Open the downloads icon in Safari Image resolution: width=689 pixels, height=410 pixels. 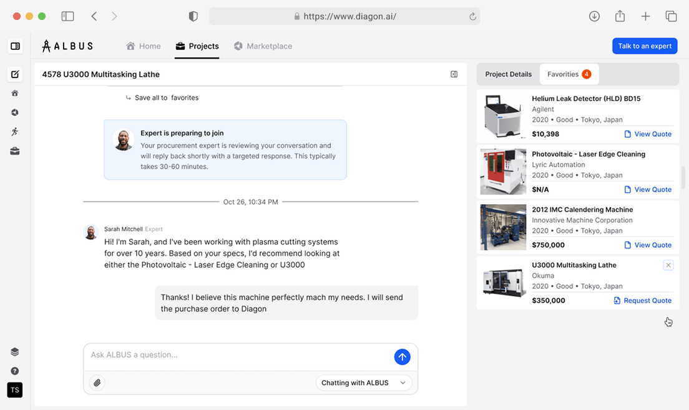[594, 16]
